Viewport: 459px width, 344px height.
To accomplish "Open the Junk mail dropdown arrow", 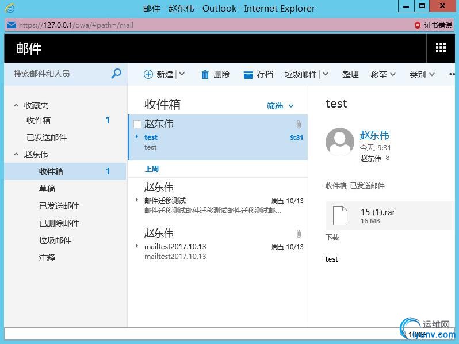I will (326, 74).
